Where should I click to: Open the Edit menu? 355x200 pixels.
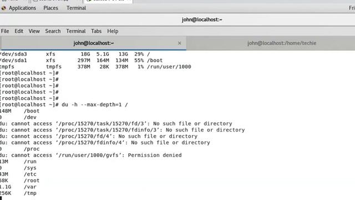tap(19, 31)
